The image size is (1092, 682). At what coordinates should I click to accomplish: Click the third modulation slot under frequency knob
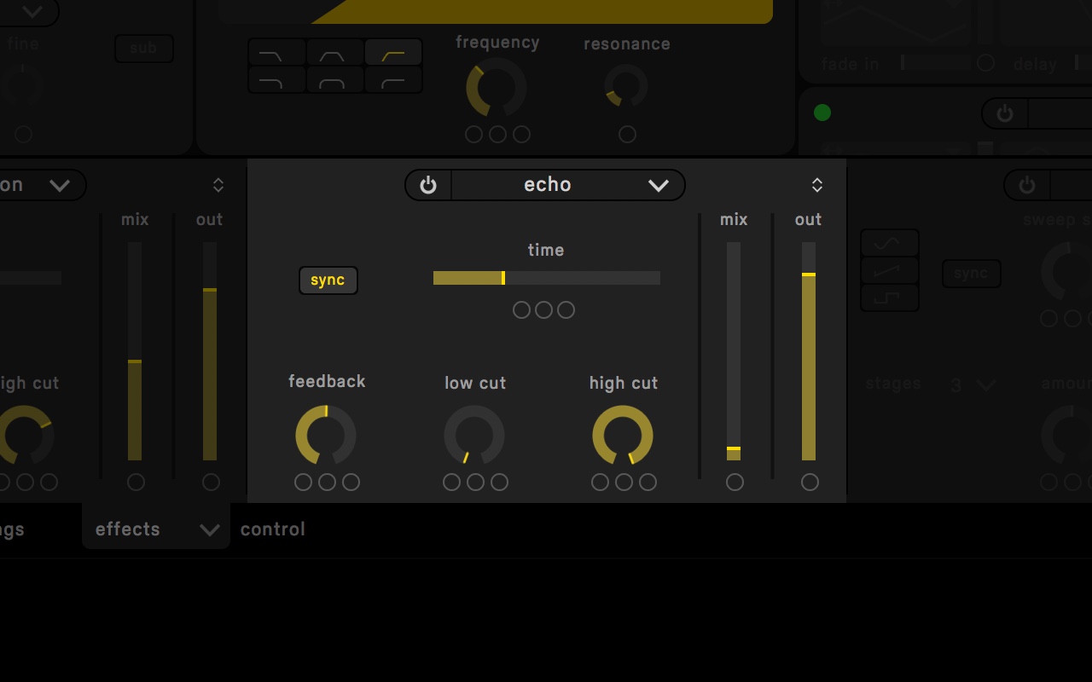tap(521, 135)
